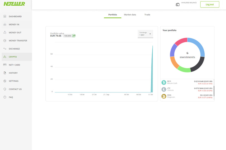Image resolution: width=226 pixels, height=150 pixels.
Task: Switch to the Market data tab
Action: 130,15
